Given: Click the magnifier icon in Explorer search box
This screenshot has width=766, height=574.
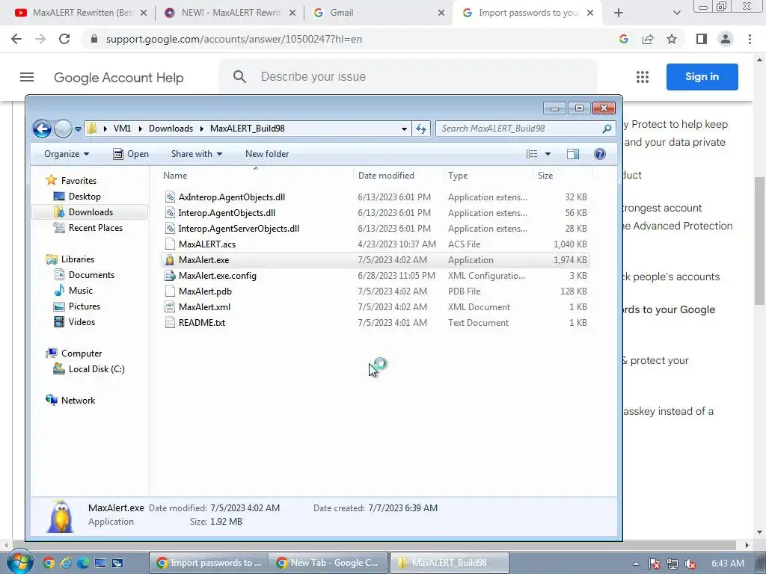Looking at the screenshot, I should [x=607, y=129].
